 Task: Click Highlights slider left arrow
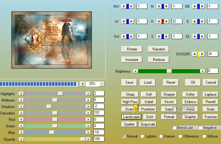click(x=21, y=94)
